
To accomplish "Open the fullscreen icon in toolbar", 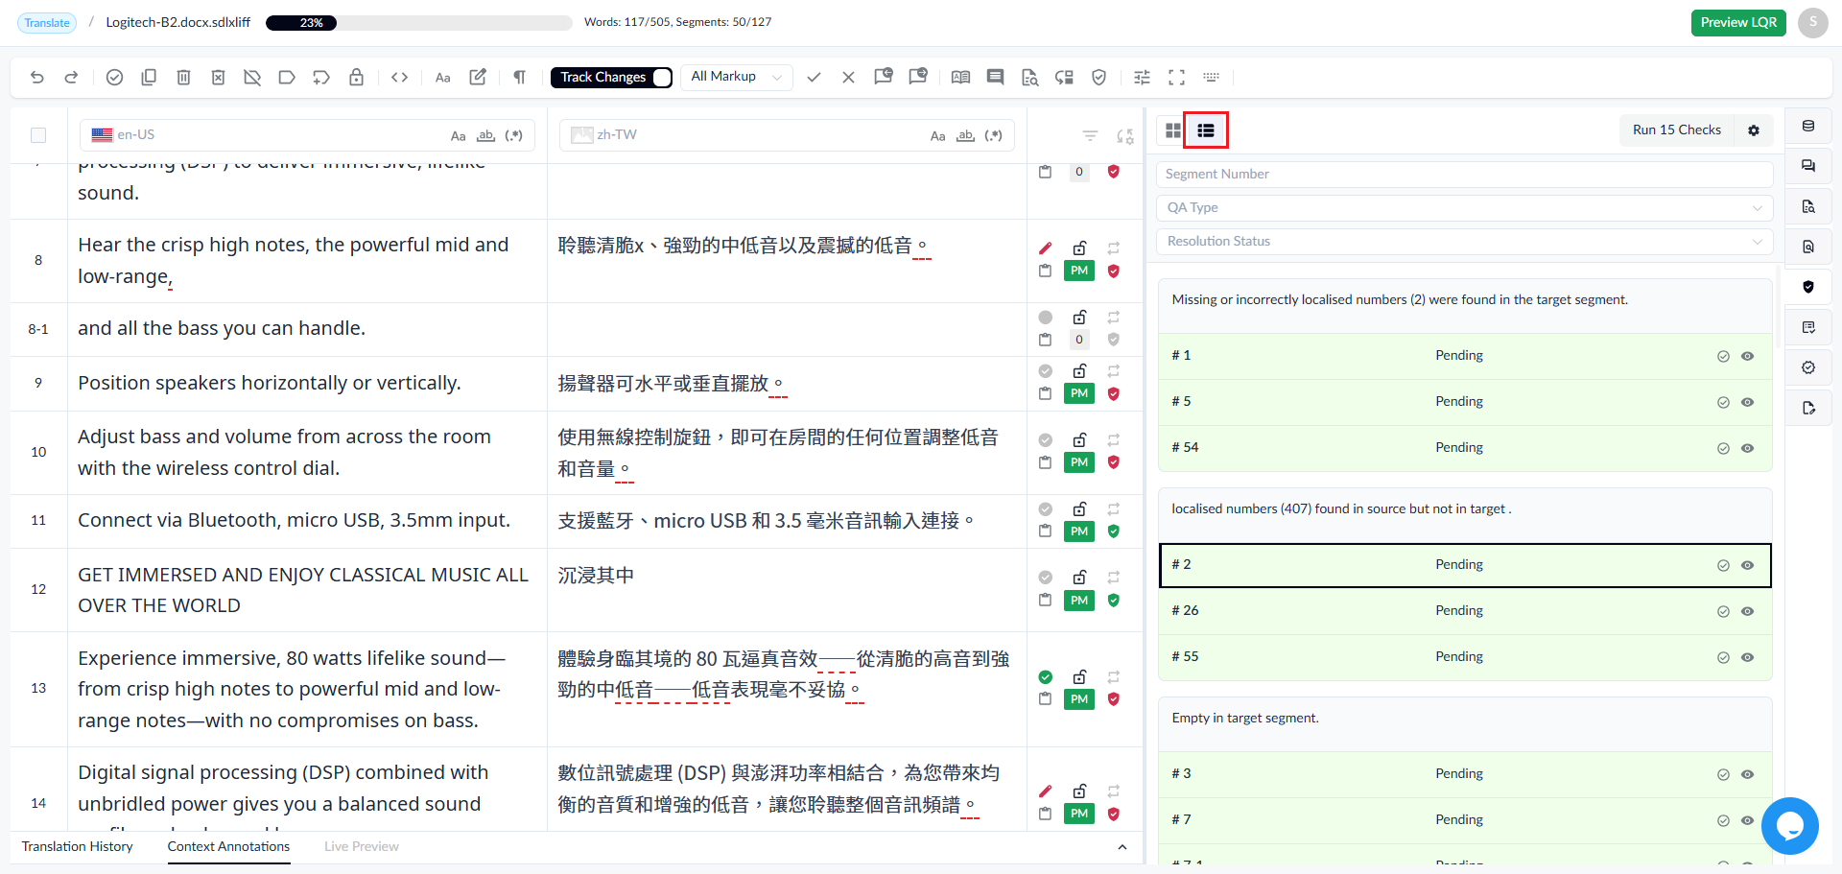I will 1176,78.
